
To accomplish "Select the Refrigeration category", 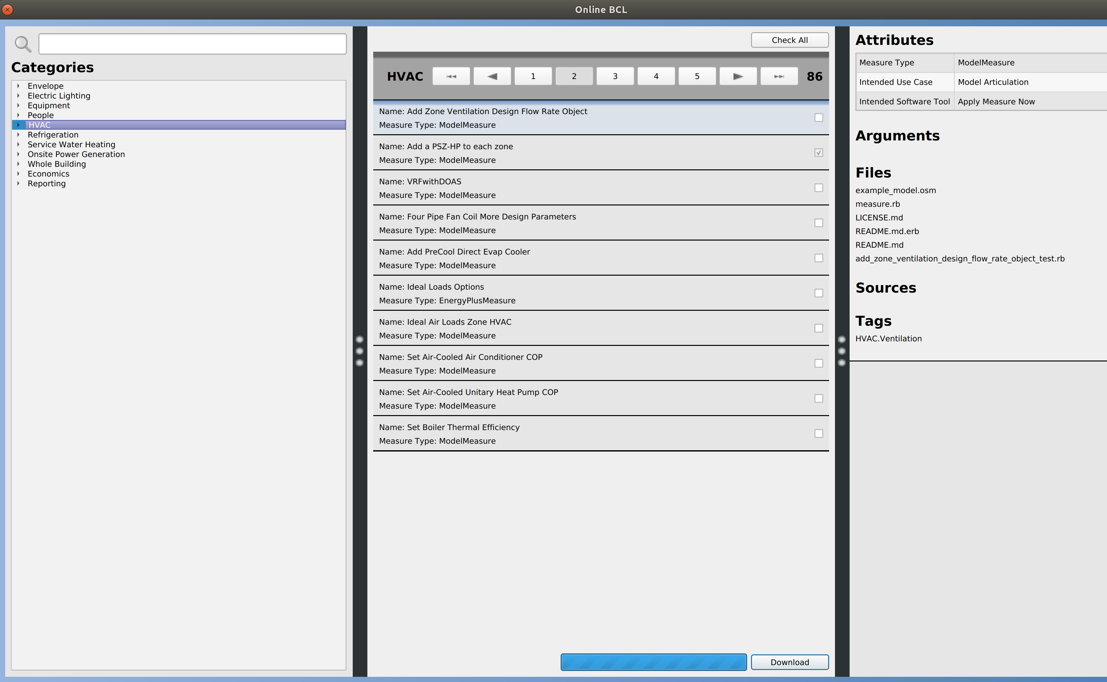I will click(53, 134).
